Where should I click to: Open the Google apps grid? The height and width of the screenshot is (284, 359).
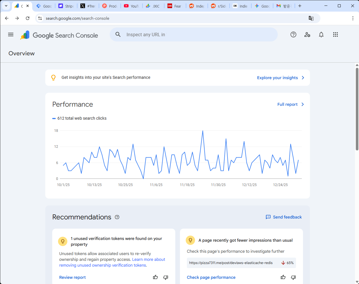pyautogui.click(x=335, y=34)
